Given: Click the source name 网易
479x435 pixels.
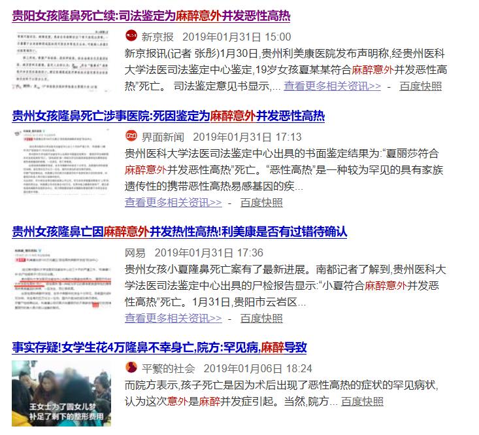Looking at the screenshot, I should pos(135,253).
